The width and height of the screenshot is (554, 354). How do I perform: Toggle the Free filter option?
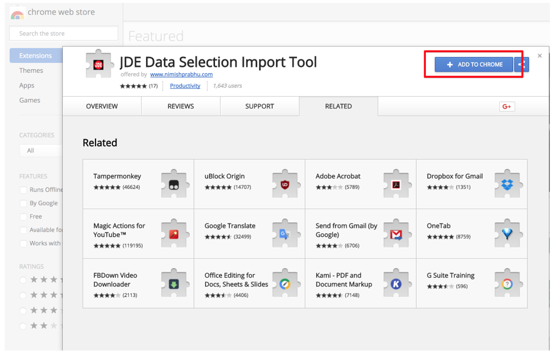pos(23,216)
